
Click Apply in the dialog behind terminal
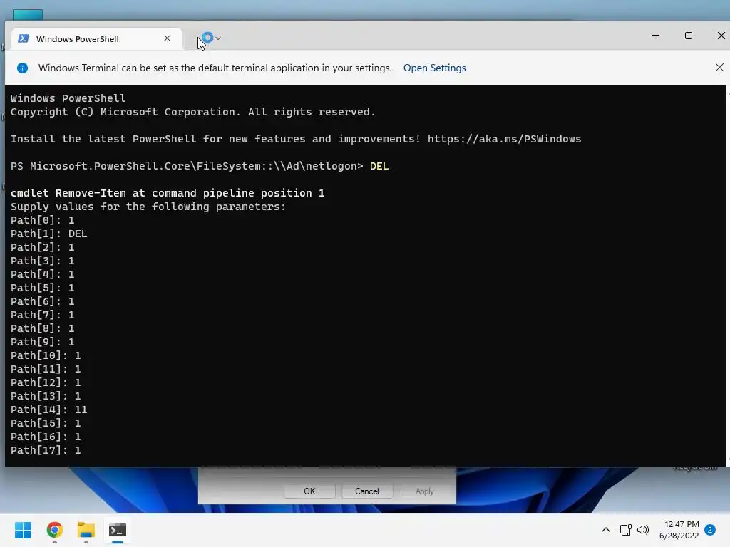[x=425, y=491]
